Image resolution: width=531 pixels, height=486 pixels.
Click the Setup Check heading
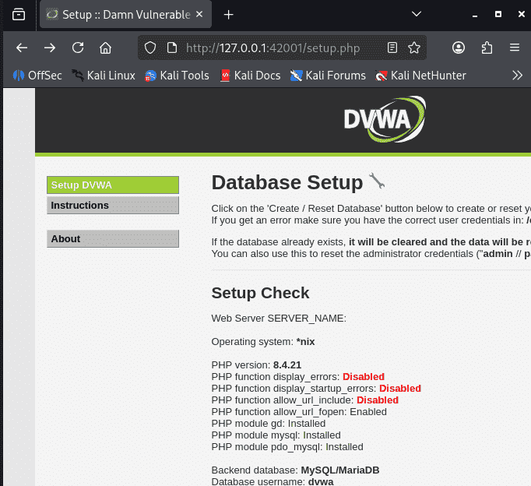tap(260, 293)
